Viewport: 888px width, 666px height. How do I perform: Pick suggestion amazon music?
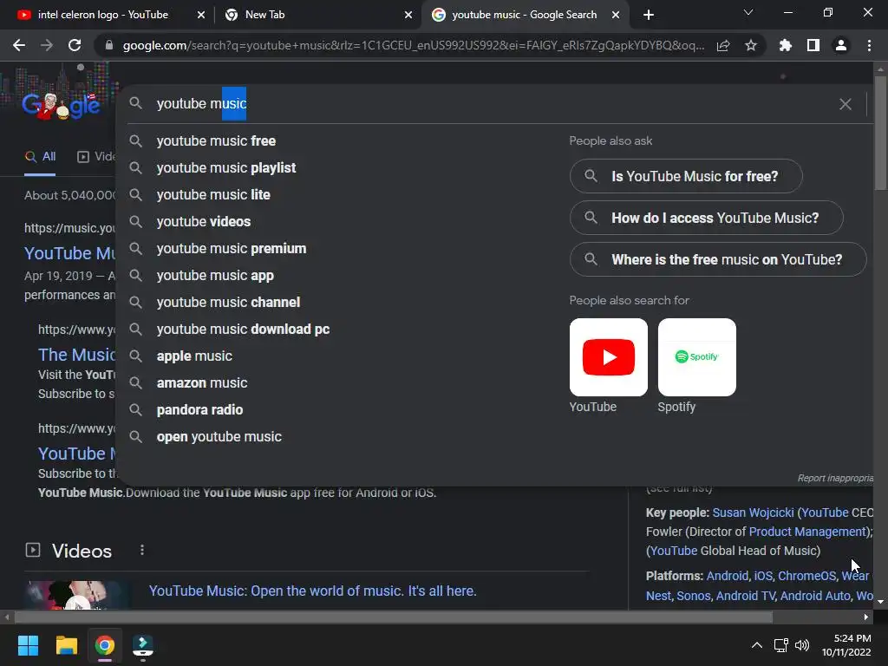click(x=201, y=383)
